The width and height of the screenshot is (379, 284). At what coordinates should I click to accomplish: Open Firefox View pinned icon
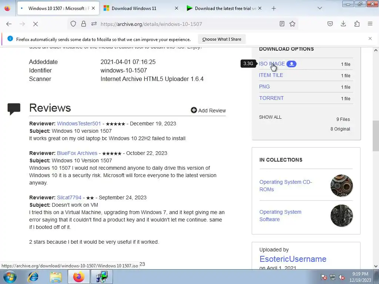[x=7, y=8]
